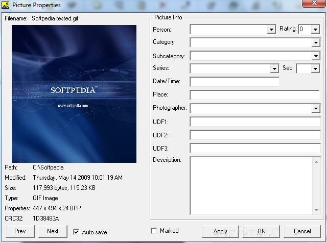Click the Person combo box text area

tap(229, 30)
